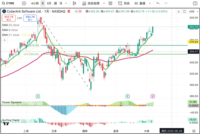
Task: Open chart settings gear icon
Action: (194, 131)
